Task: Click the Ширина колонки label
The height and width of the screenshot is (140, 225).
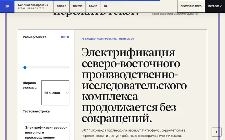Action: (x=30, y=86)
